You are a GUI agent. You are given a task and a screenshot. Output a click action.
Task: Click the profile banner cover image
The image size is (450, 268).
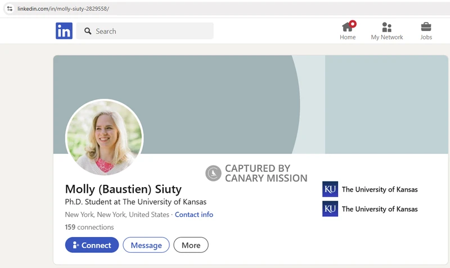(250, 105)
